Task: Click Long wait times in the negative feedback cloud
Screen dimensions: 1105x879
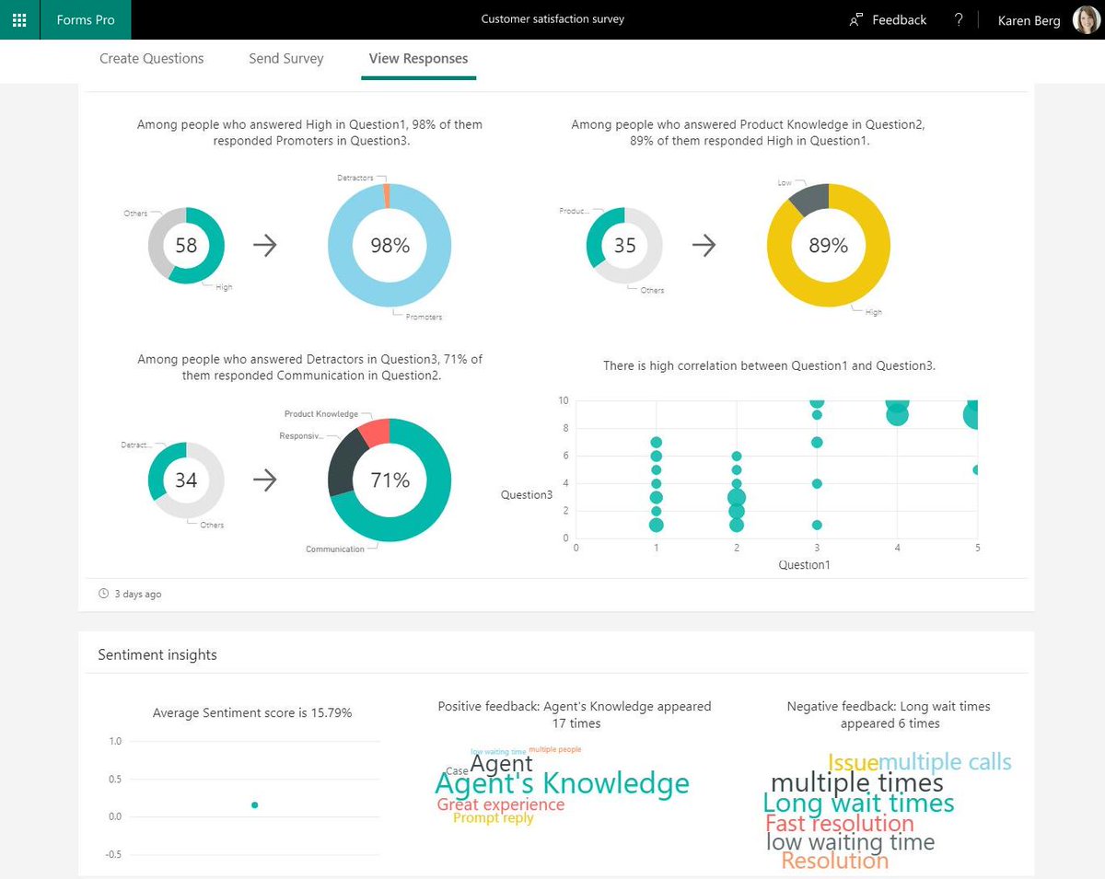Action: pyautogui.click(x=857, y=803)
